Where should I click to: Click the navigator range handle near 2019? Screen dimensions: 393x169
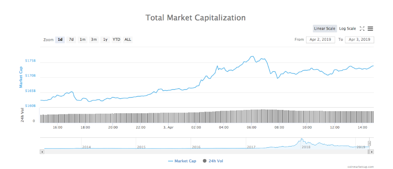pyautogui.click(x=369, y=144)
